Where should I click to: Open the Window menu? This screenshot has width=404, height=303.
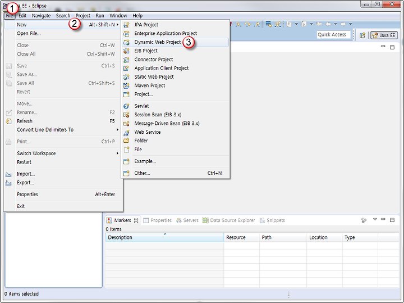point(118,16)
